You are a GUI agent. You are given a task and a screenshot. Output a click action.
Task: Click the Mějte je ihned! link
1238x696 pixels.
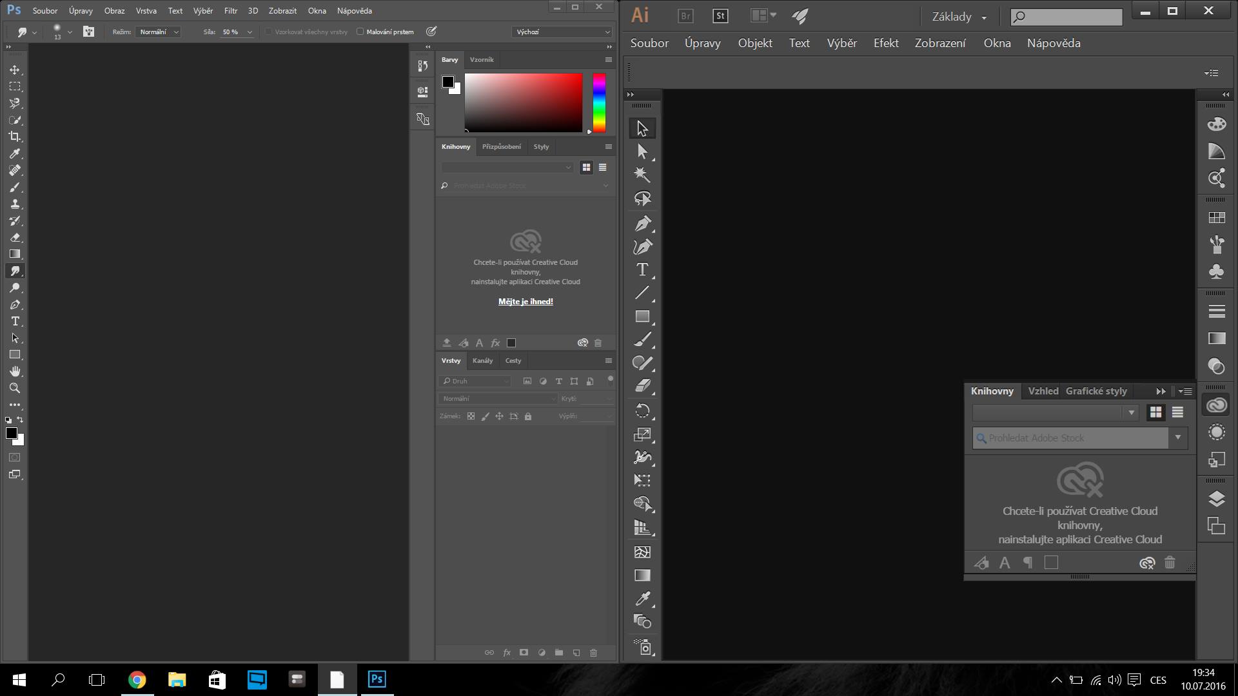click(x=526, y=302)
